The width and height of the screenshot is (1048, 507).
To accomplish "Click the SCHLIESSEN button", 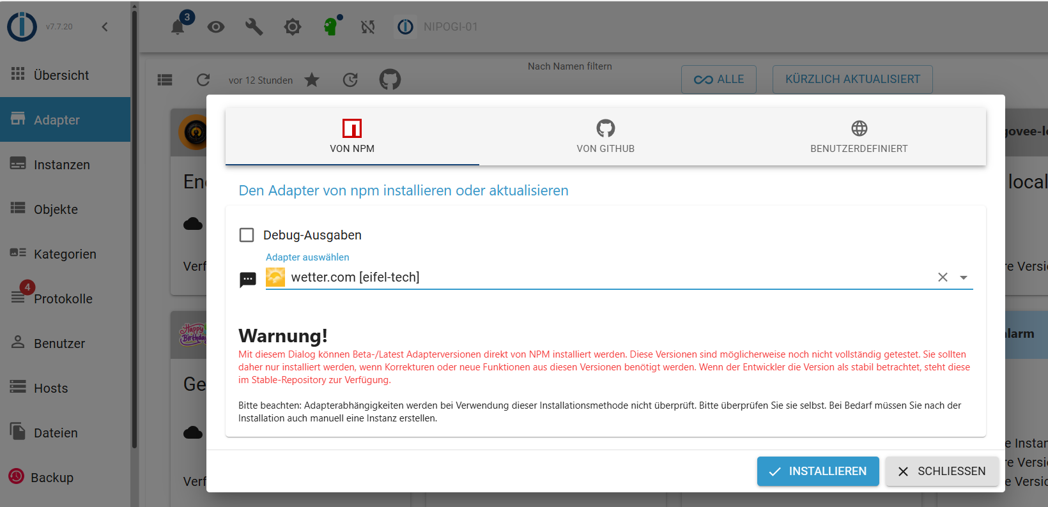I will click(942, 471).
